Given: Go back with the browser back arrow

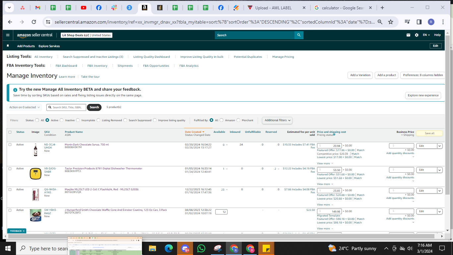Looking at the screenshot, I should 10,22.
